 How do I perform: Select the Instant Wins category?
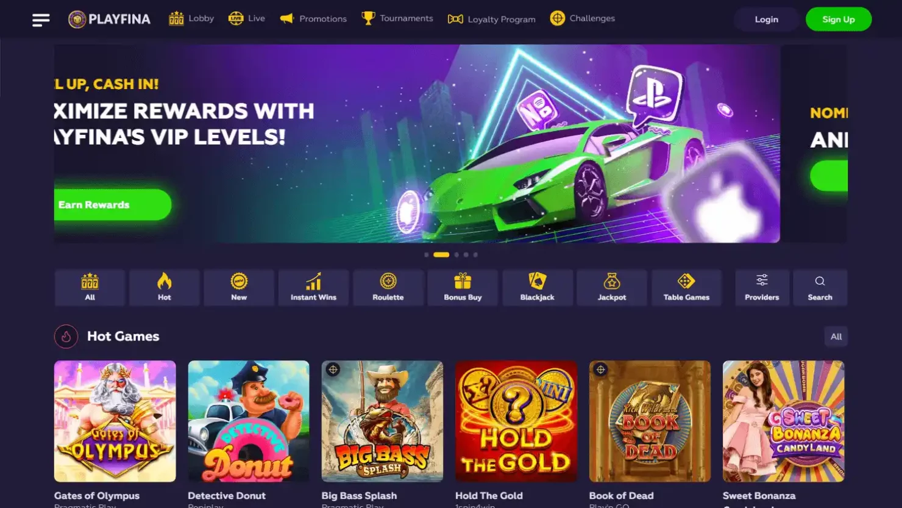coord(313,287)
